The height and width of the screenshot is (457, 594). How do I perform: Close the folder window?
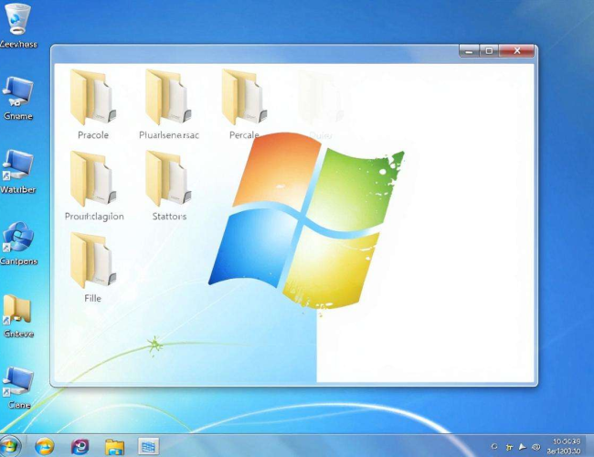[516, 51]
